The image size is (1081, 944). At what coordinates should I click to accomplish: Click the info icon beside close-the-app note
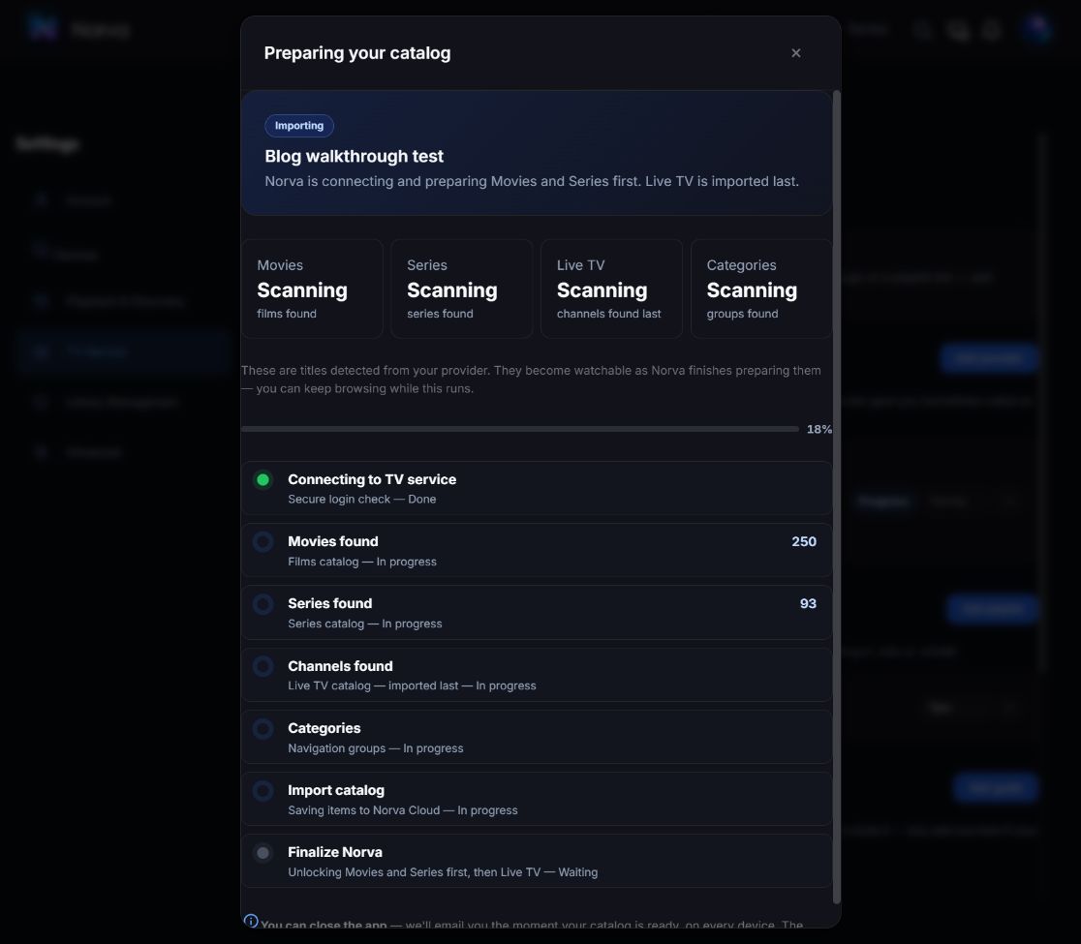(251, 922)
